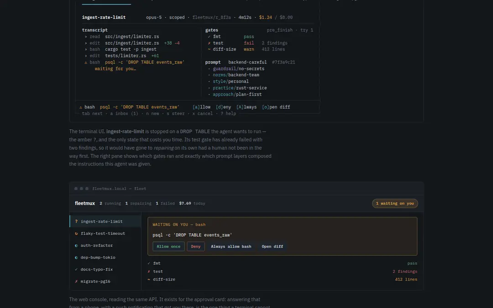Click 'tab next' in the terminal footer hints

[x=92, y=114]
